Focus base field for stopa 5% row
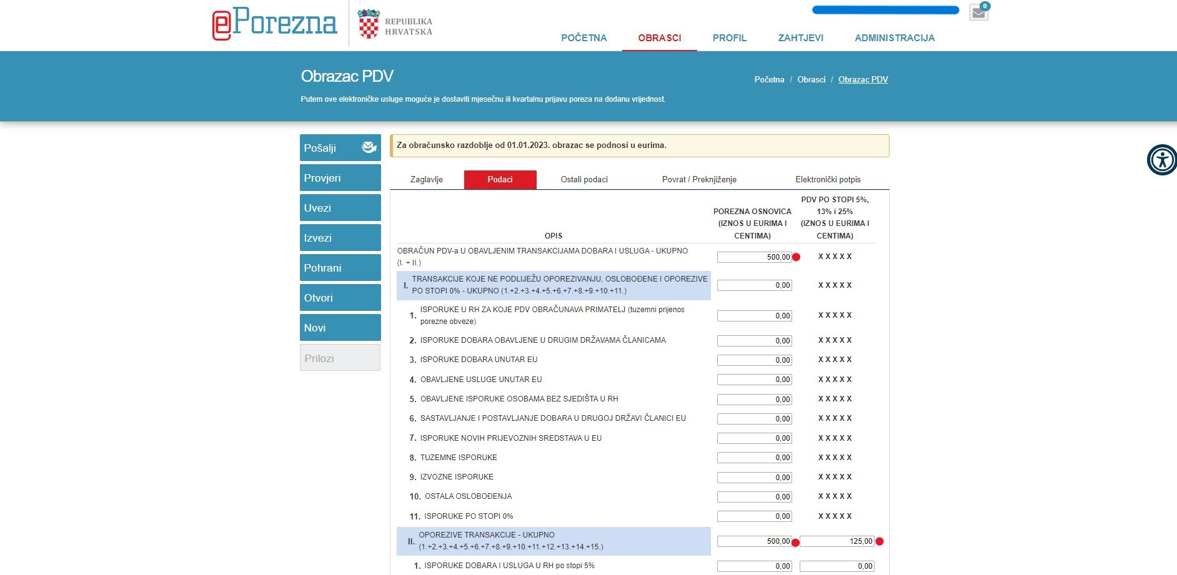 [754, 566]
